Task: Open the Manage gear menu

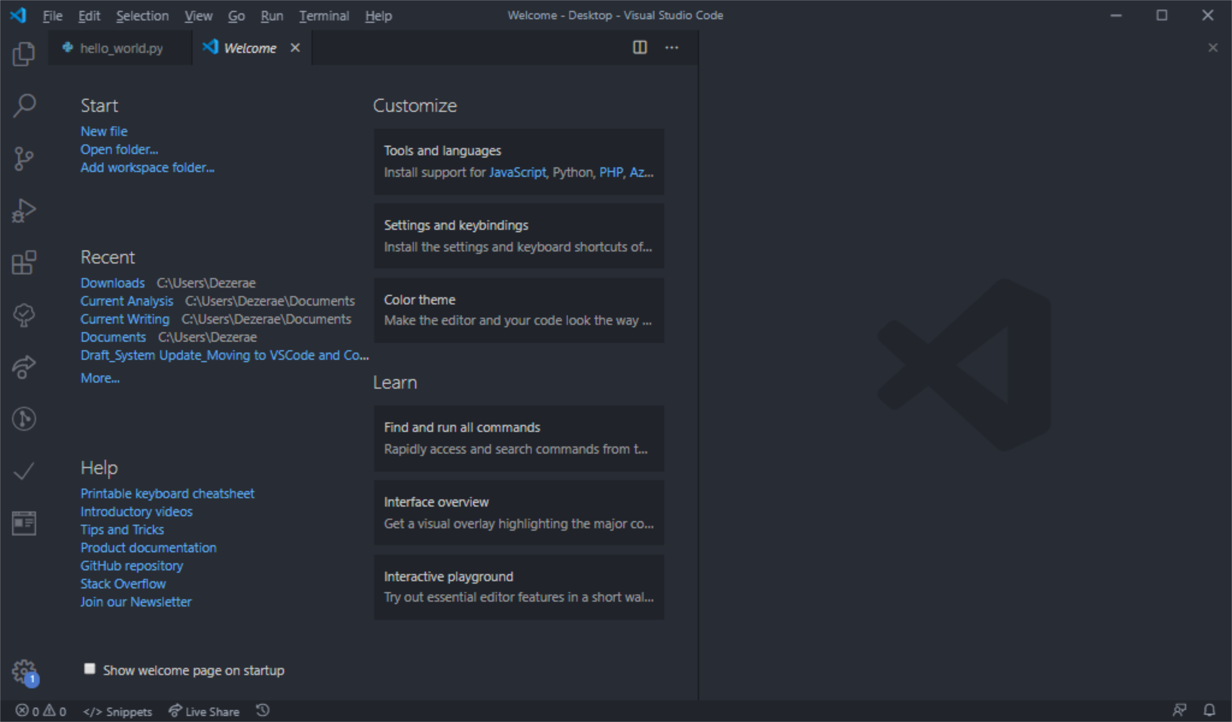Action: point(24,672)
